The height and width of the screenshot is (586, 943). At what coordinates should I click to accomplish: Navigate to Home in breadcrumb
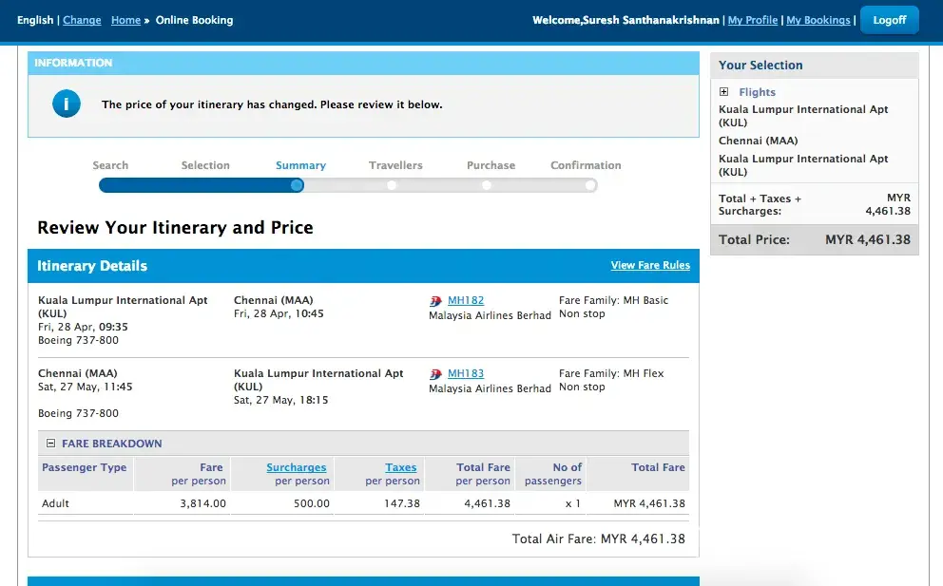tap(125, 20)
